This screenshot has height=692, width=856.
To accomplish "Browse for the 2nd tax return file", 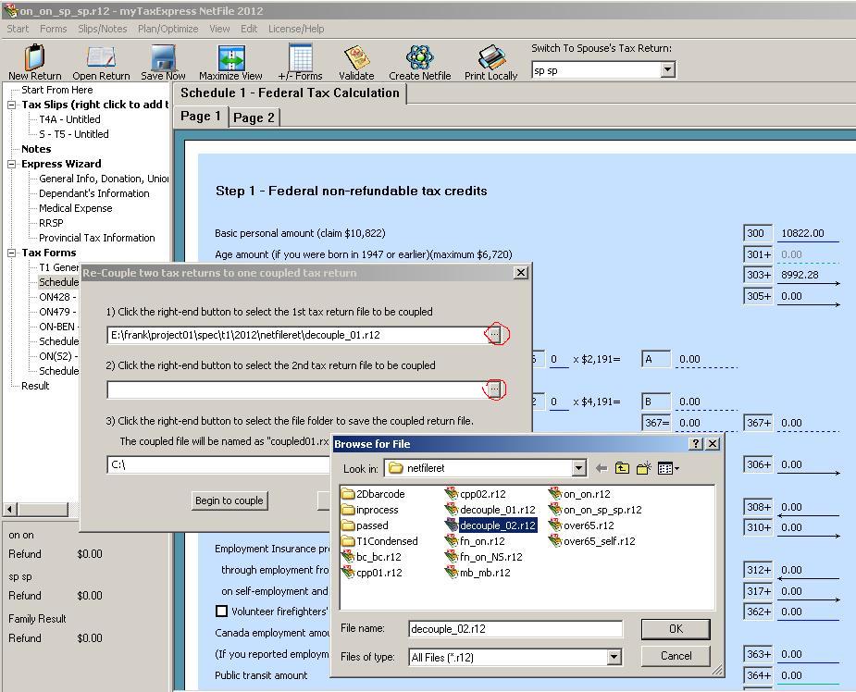I will tap(494, 389).
